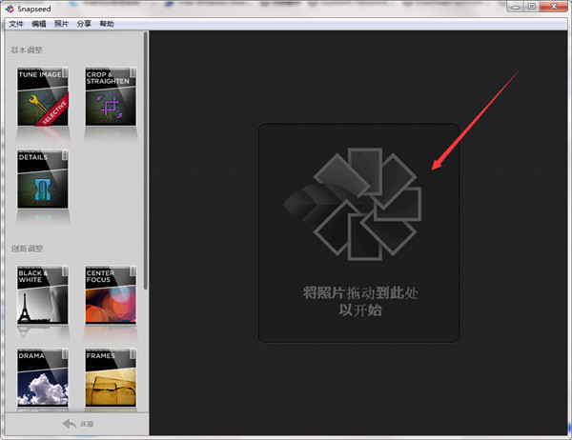The height and width of the screenshot is (440, 572).
Task: Open the 文件 menu
Action: 15,22
